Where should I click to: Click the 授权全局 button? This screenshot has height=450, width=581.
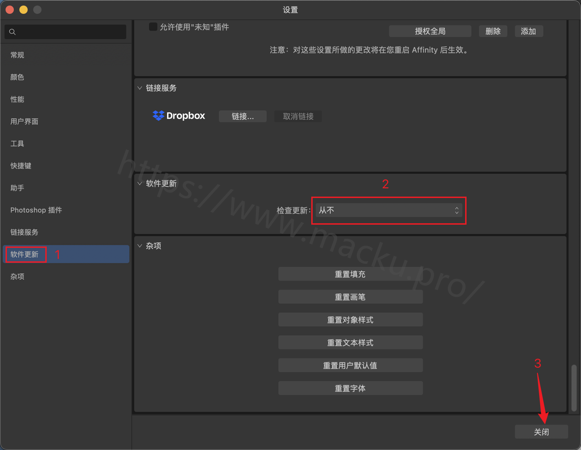(430, 31)
